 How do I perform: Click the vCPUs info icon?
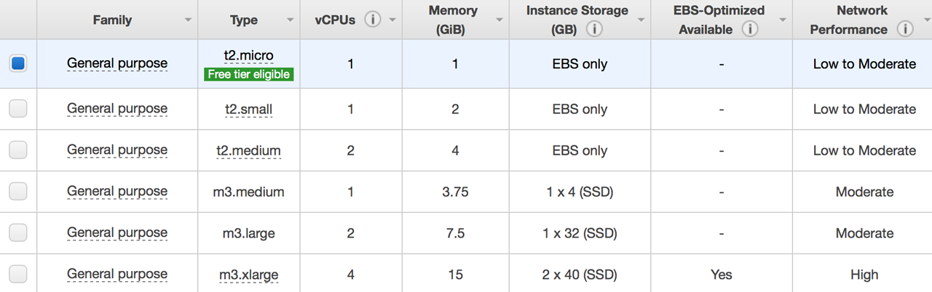click(x=373, y=20)
